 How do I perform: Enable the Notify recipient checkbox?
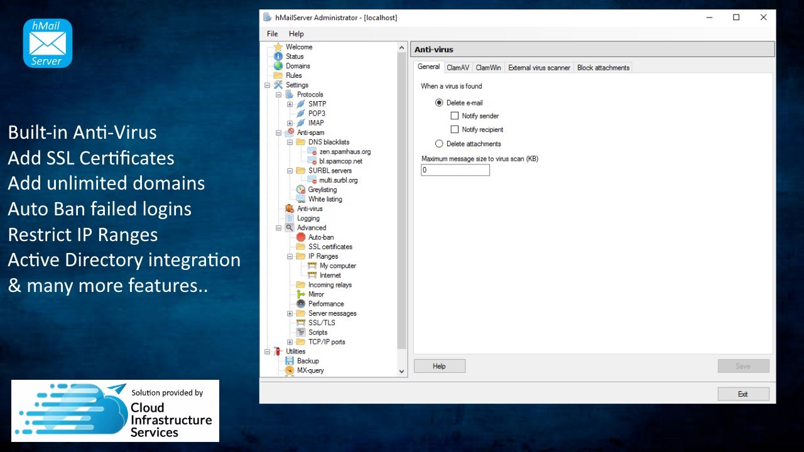[455, 129]
